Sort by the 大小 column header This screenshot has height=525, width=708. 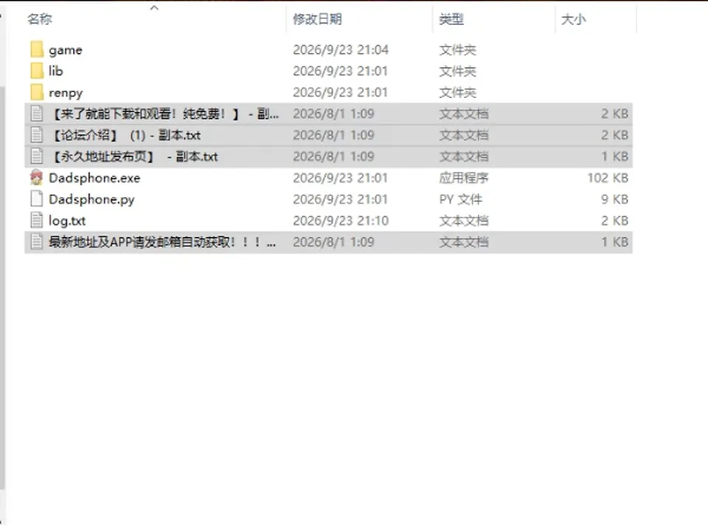574,19
